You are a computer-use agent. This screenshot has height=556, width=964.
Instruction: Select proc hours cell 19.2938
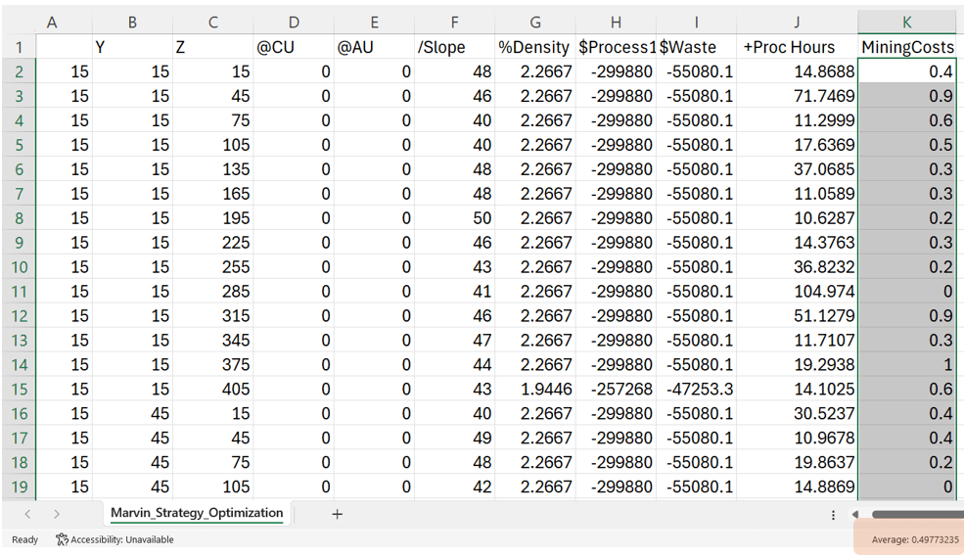(797, 365)
